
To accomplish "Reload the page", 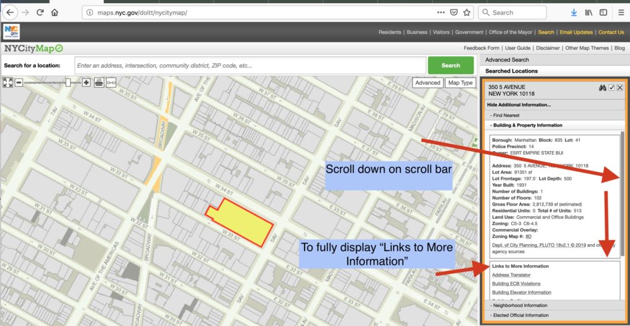I will (x=40, y=12).
